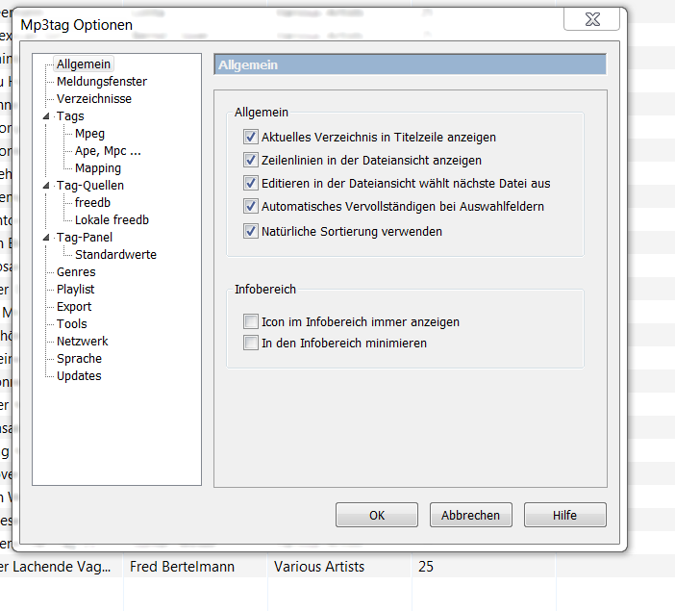Click the Lachende Vag... title cell
675x611 pixels.
[x=56, y=566]
